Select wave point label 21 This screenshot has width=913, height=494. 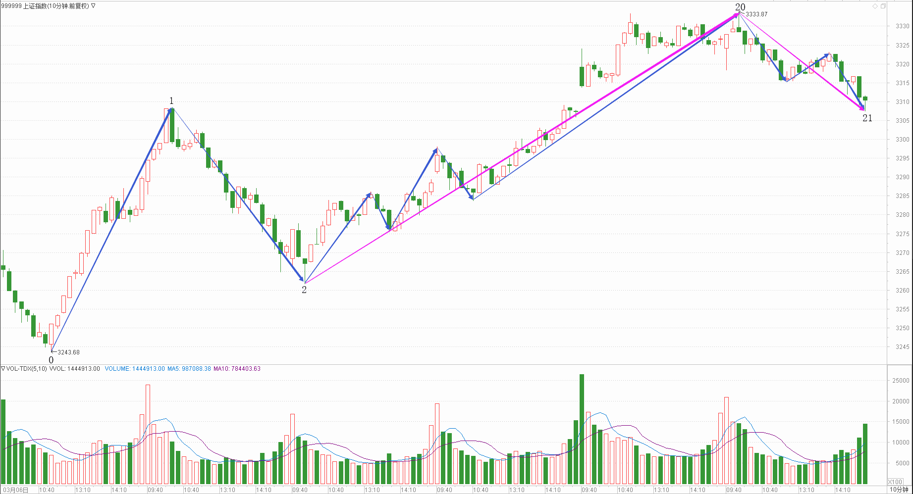point(867,118)
